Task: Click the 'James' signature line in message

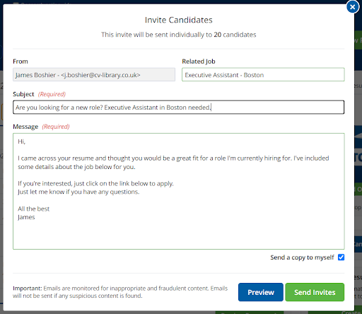Action: (x=26, y=217)
